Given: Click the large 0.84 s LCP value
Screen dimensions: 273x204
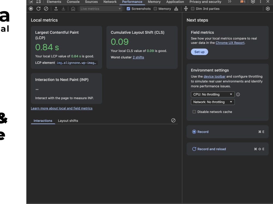Looking at the screenshot, I should coord(47,47).
